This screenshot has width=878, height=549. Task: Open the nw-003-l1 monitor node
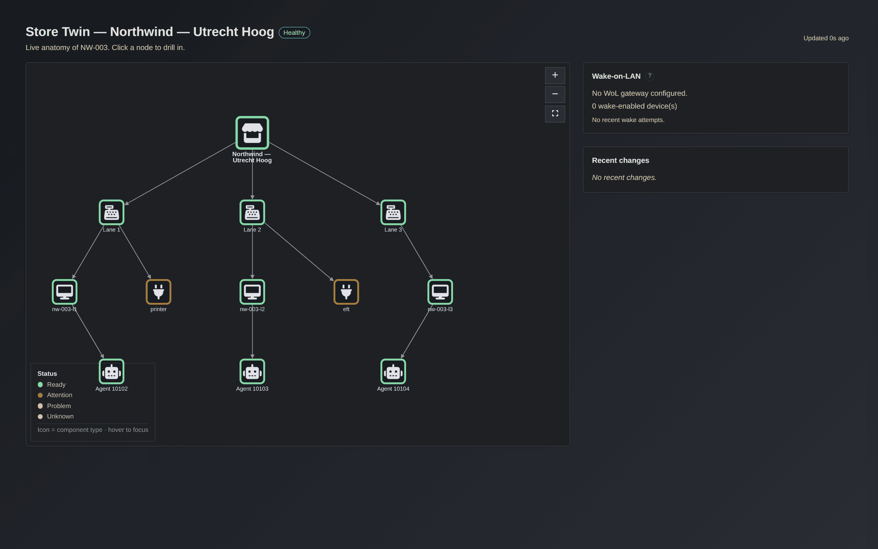pyautogui.click(x=65, y=292)
